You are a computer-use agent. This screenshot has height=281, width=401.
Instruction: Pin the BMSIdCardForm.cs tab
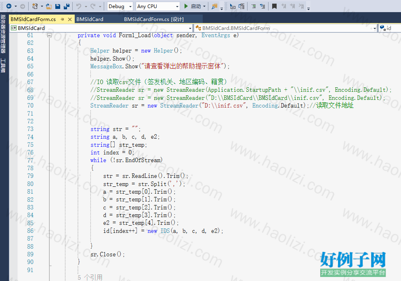pyautogui.click(x=63, y=19)
